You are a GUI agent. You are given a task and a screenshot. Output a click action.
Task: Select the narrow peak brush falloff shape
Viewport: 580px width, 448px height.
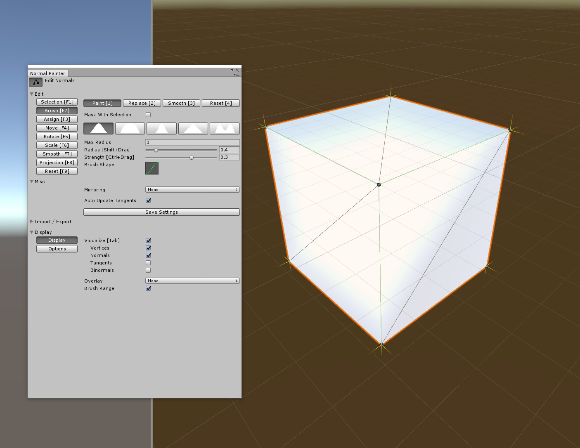pyautogui.click(x=161, y=128)
